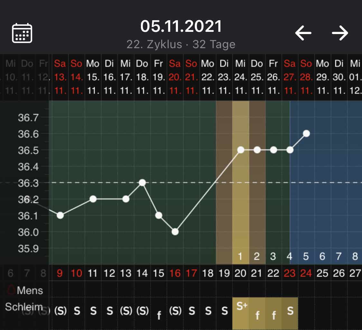This screenshot has height=330, width=362.
Task: Tap the highlighted S mucus entry on day 23
Action: [x=290, y=311]
